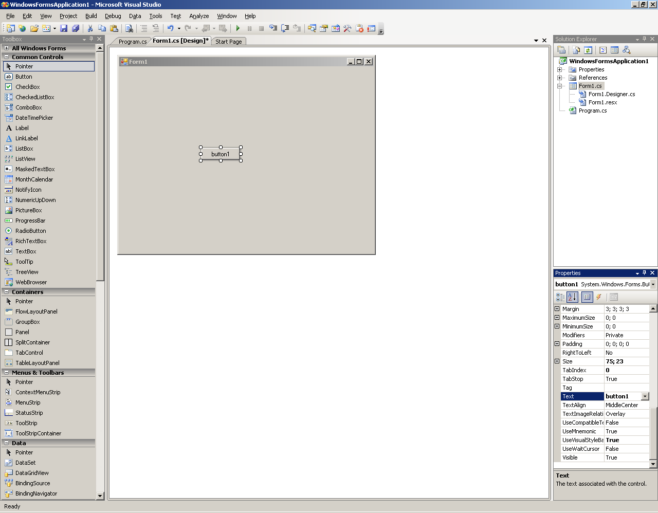Show Events with the lightning bolt icon
Image resolution: width=658 pixels, height=513 pixels.
coord(599,297)
